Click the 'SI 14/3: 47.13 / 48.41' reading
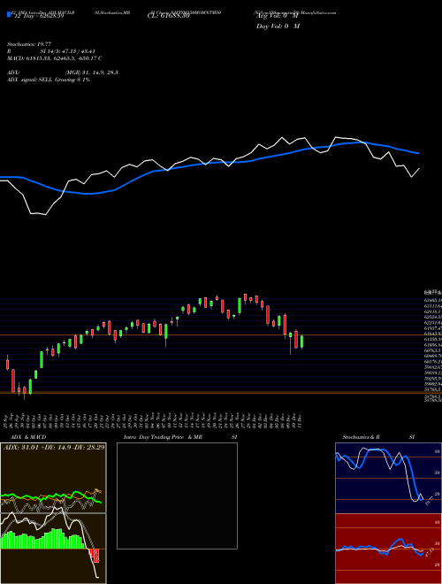Screen dimensions: 442x584 pos(68,51)
